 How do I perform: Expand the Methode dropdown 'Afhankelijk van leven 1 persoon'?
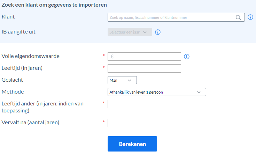tap(157, 92)
